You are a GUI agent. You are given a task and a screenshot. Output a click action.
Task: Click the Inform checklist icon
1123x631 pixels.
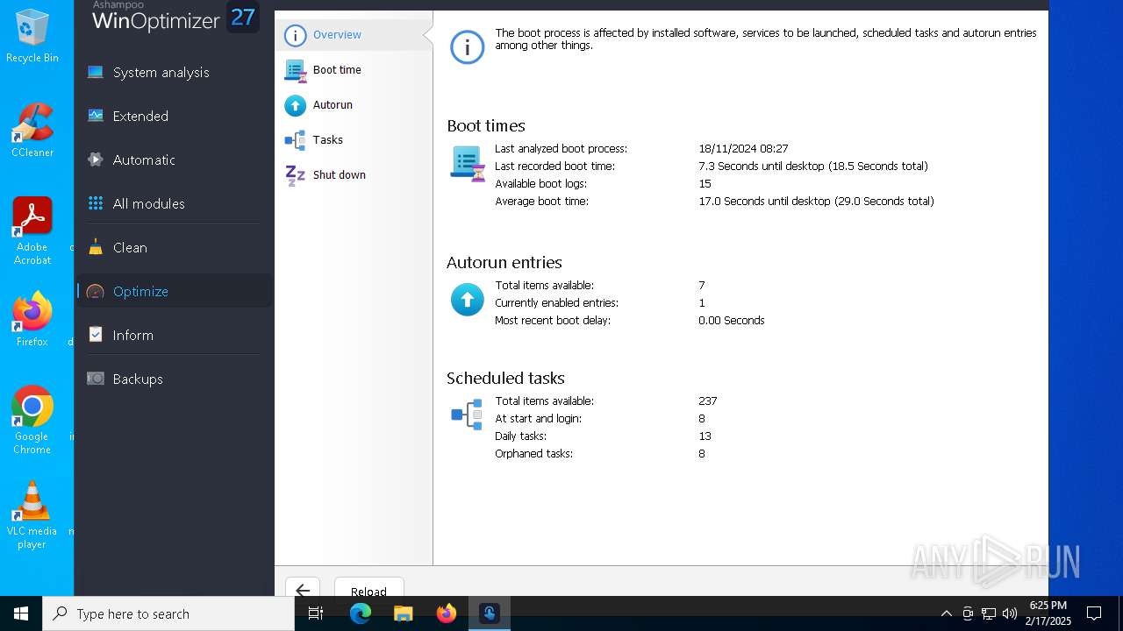coord(96,335)
